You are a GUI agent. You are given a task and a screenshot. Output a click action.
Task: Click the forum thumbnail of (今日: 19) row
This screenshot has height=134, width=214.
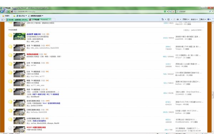(x=19, y=112)
